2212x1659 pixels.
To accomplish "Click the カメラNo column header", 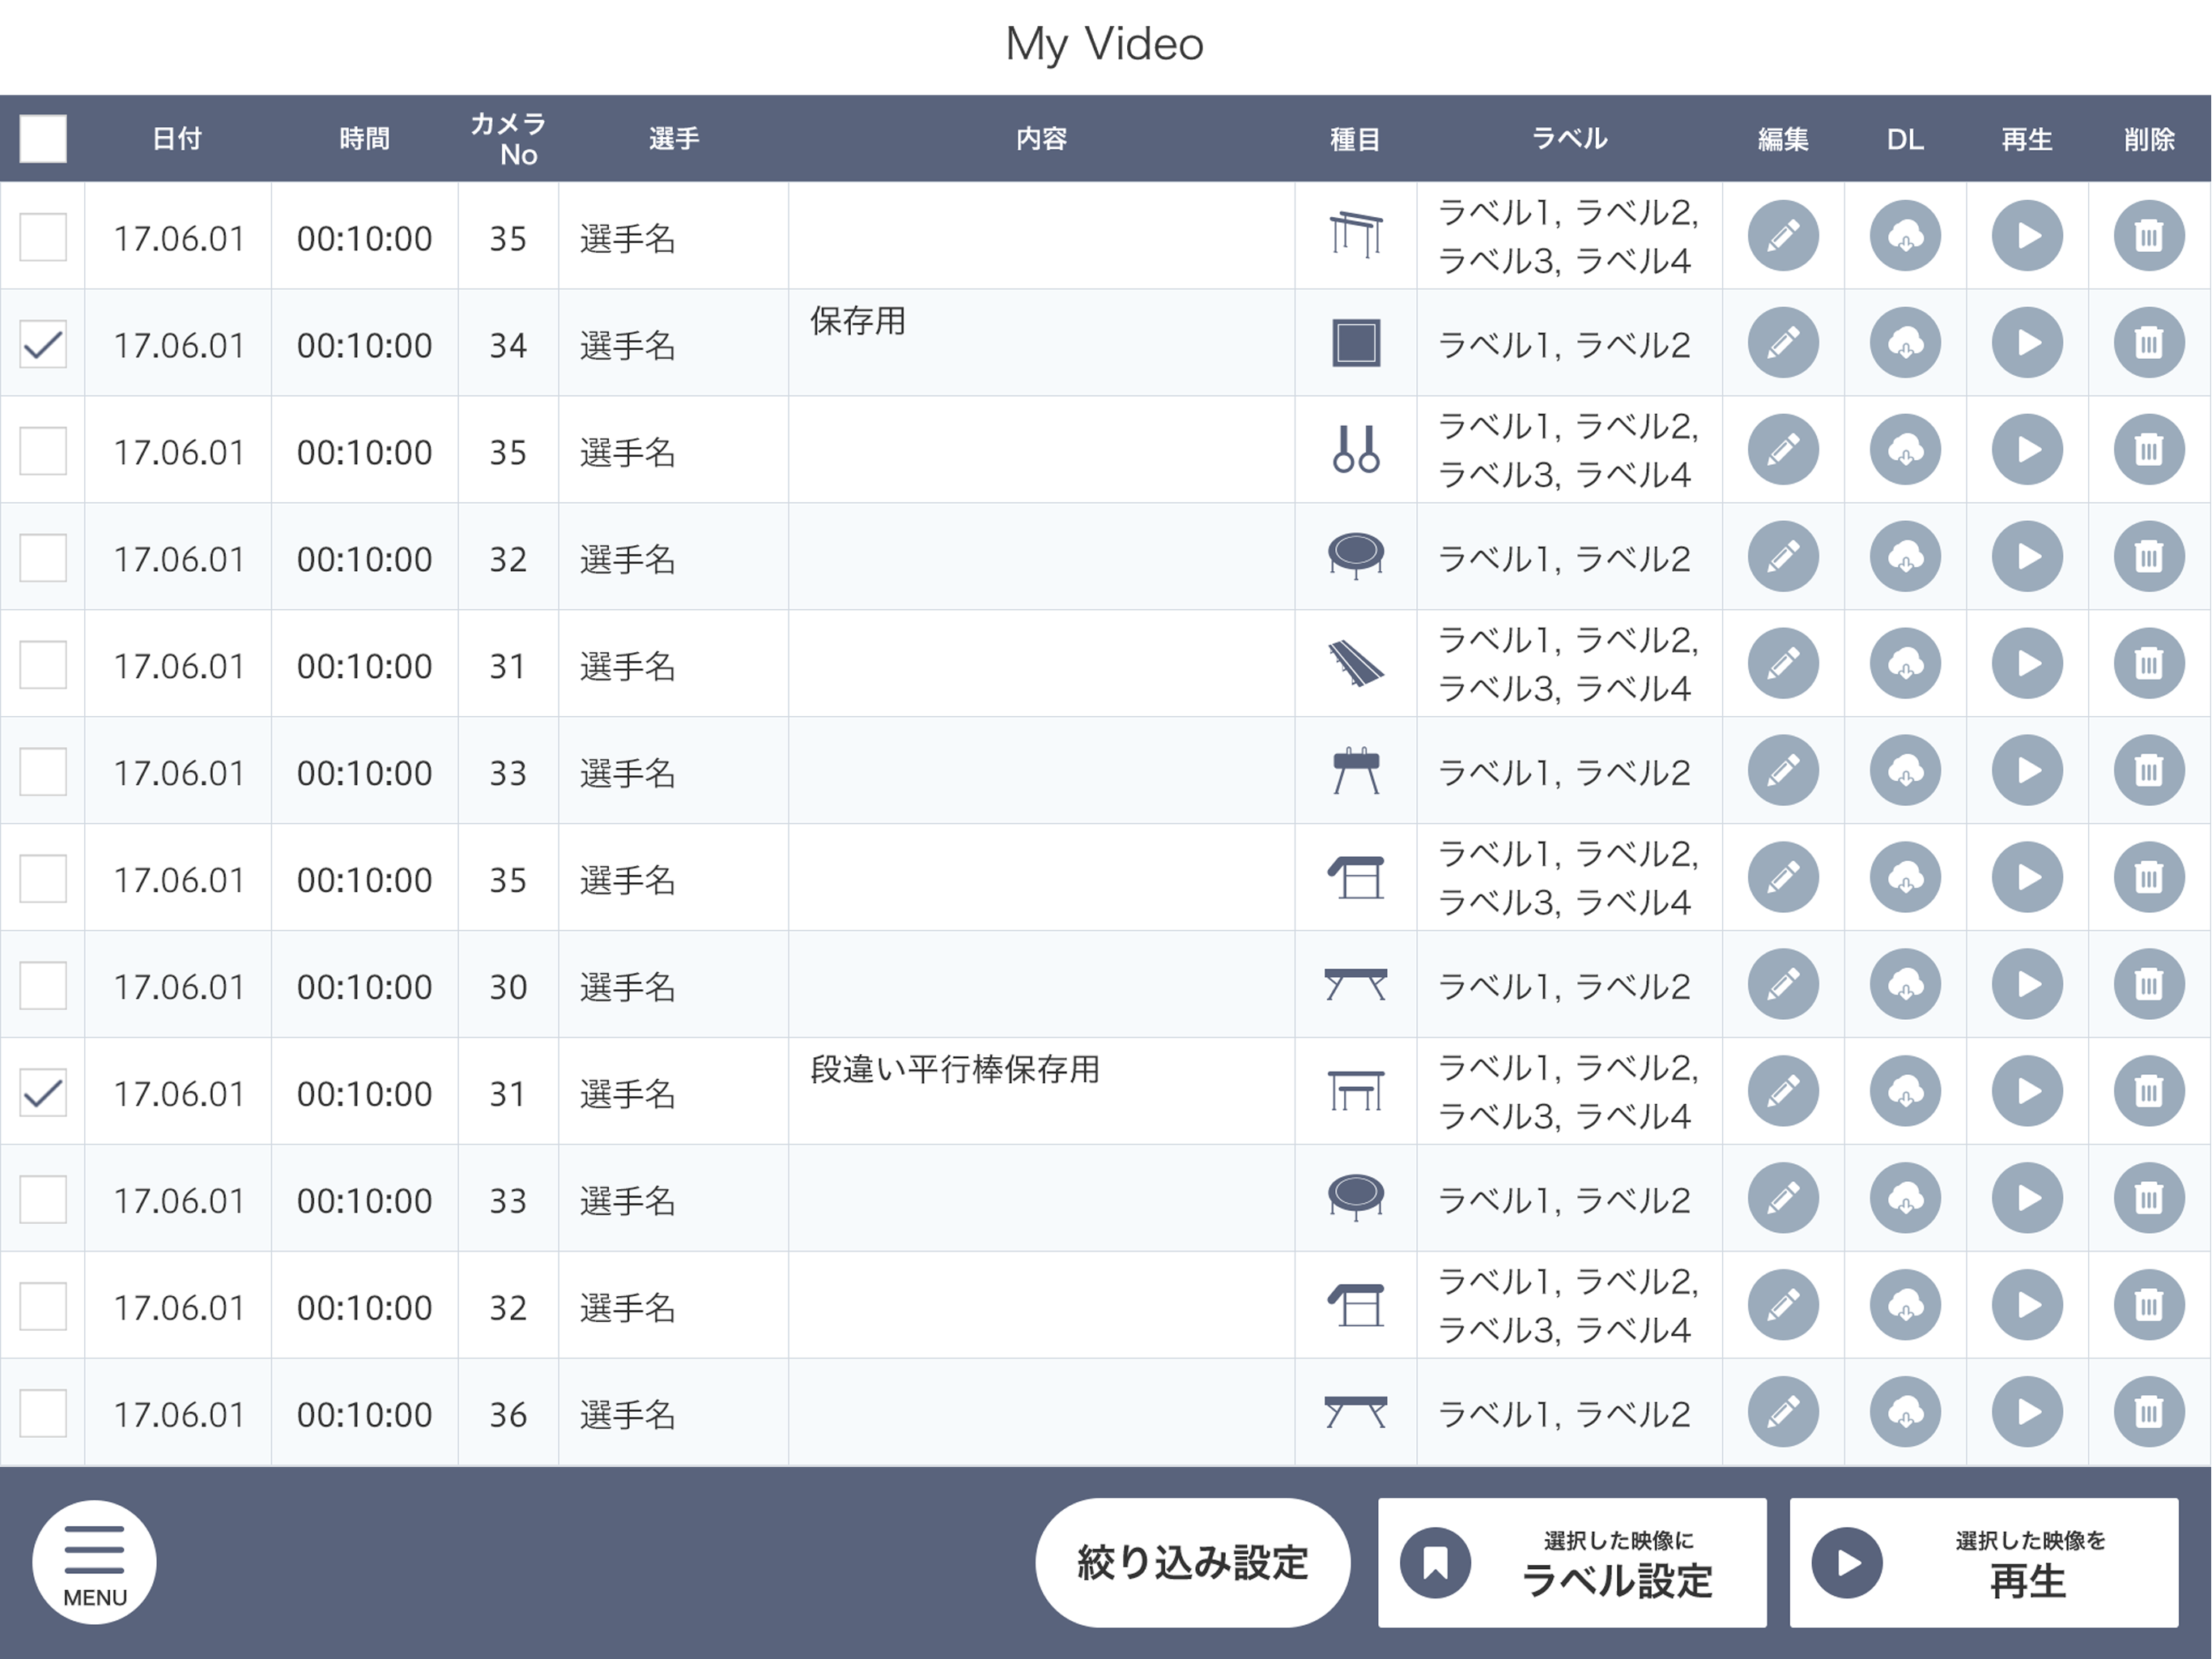I will (508, 139).
